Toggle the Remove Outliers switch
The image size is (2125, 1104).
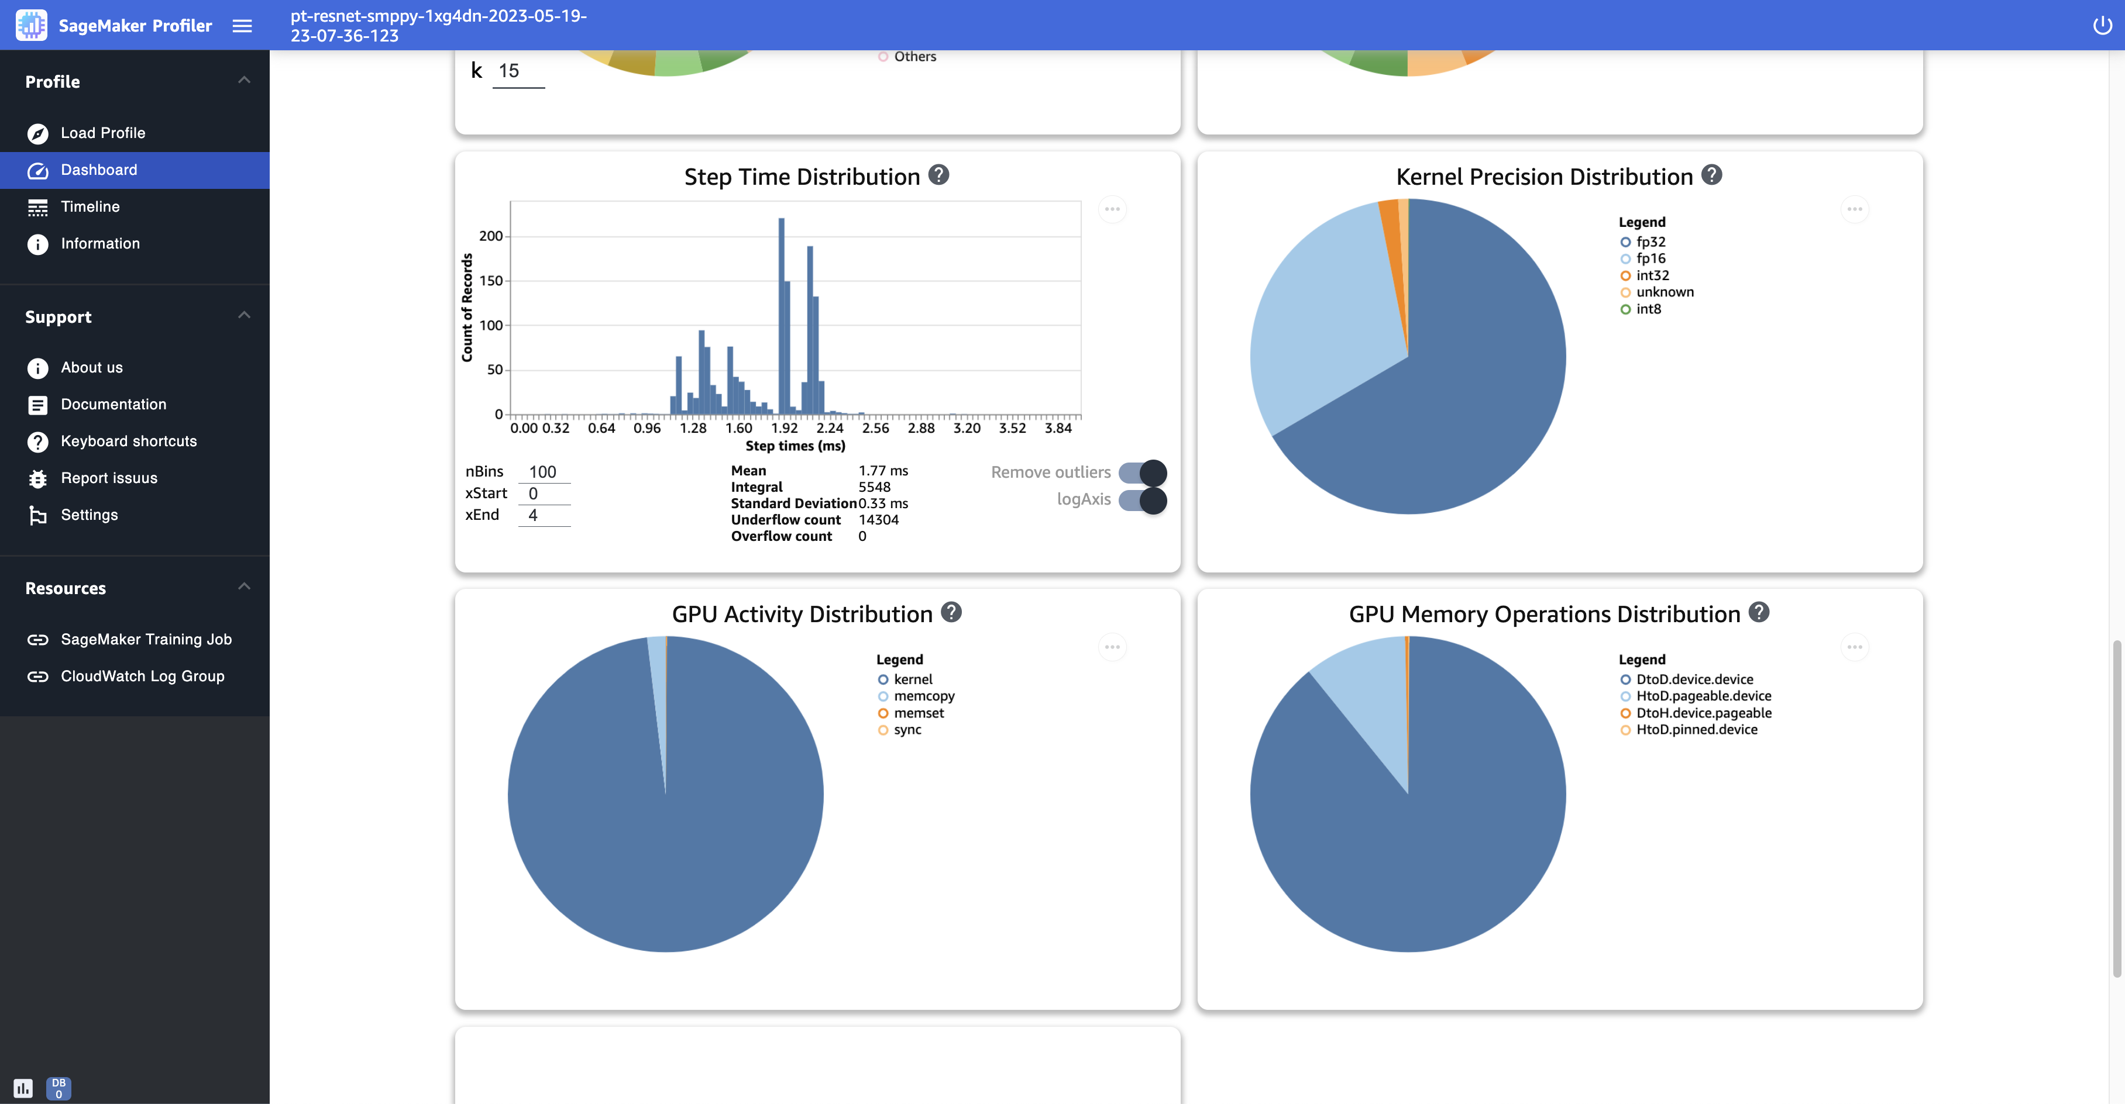(x=1146, y=472)
